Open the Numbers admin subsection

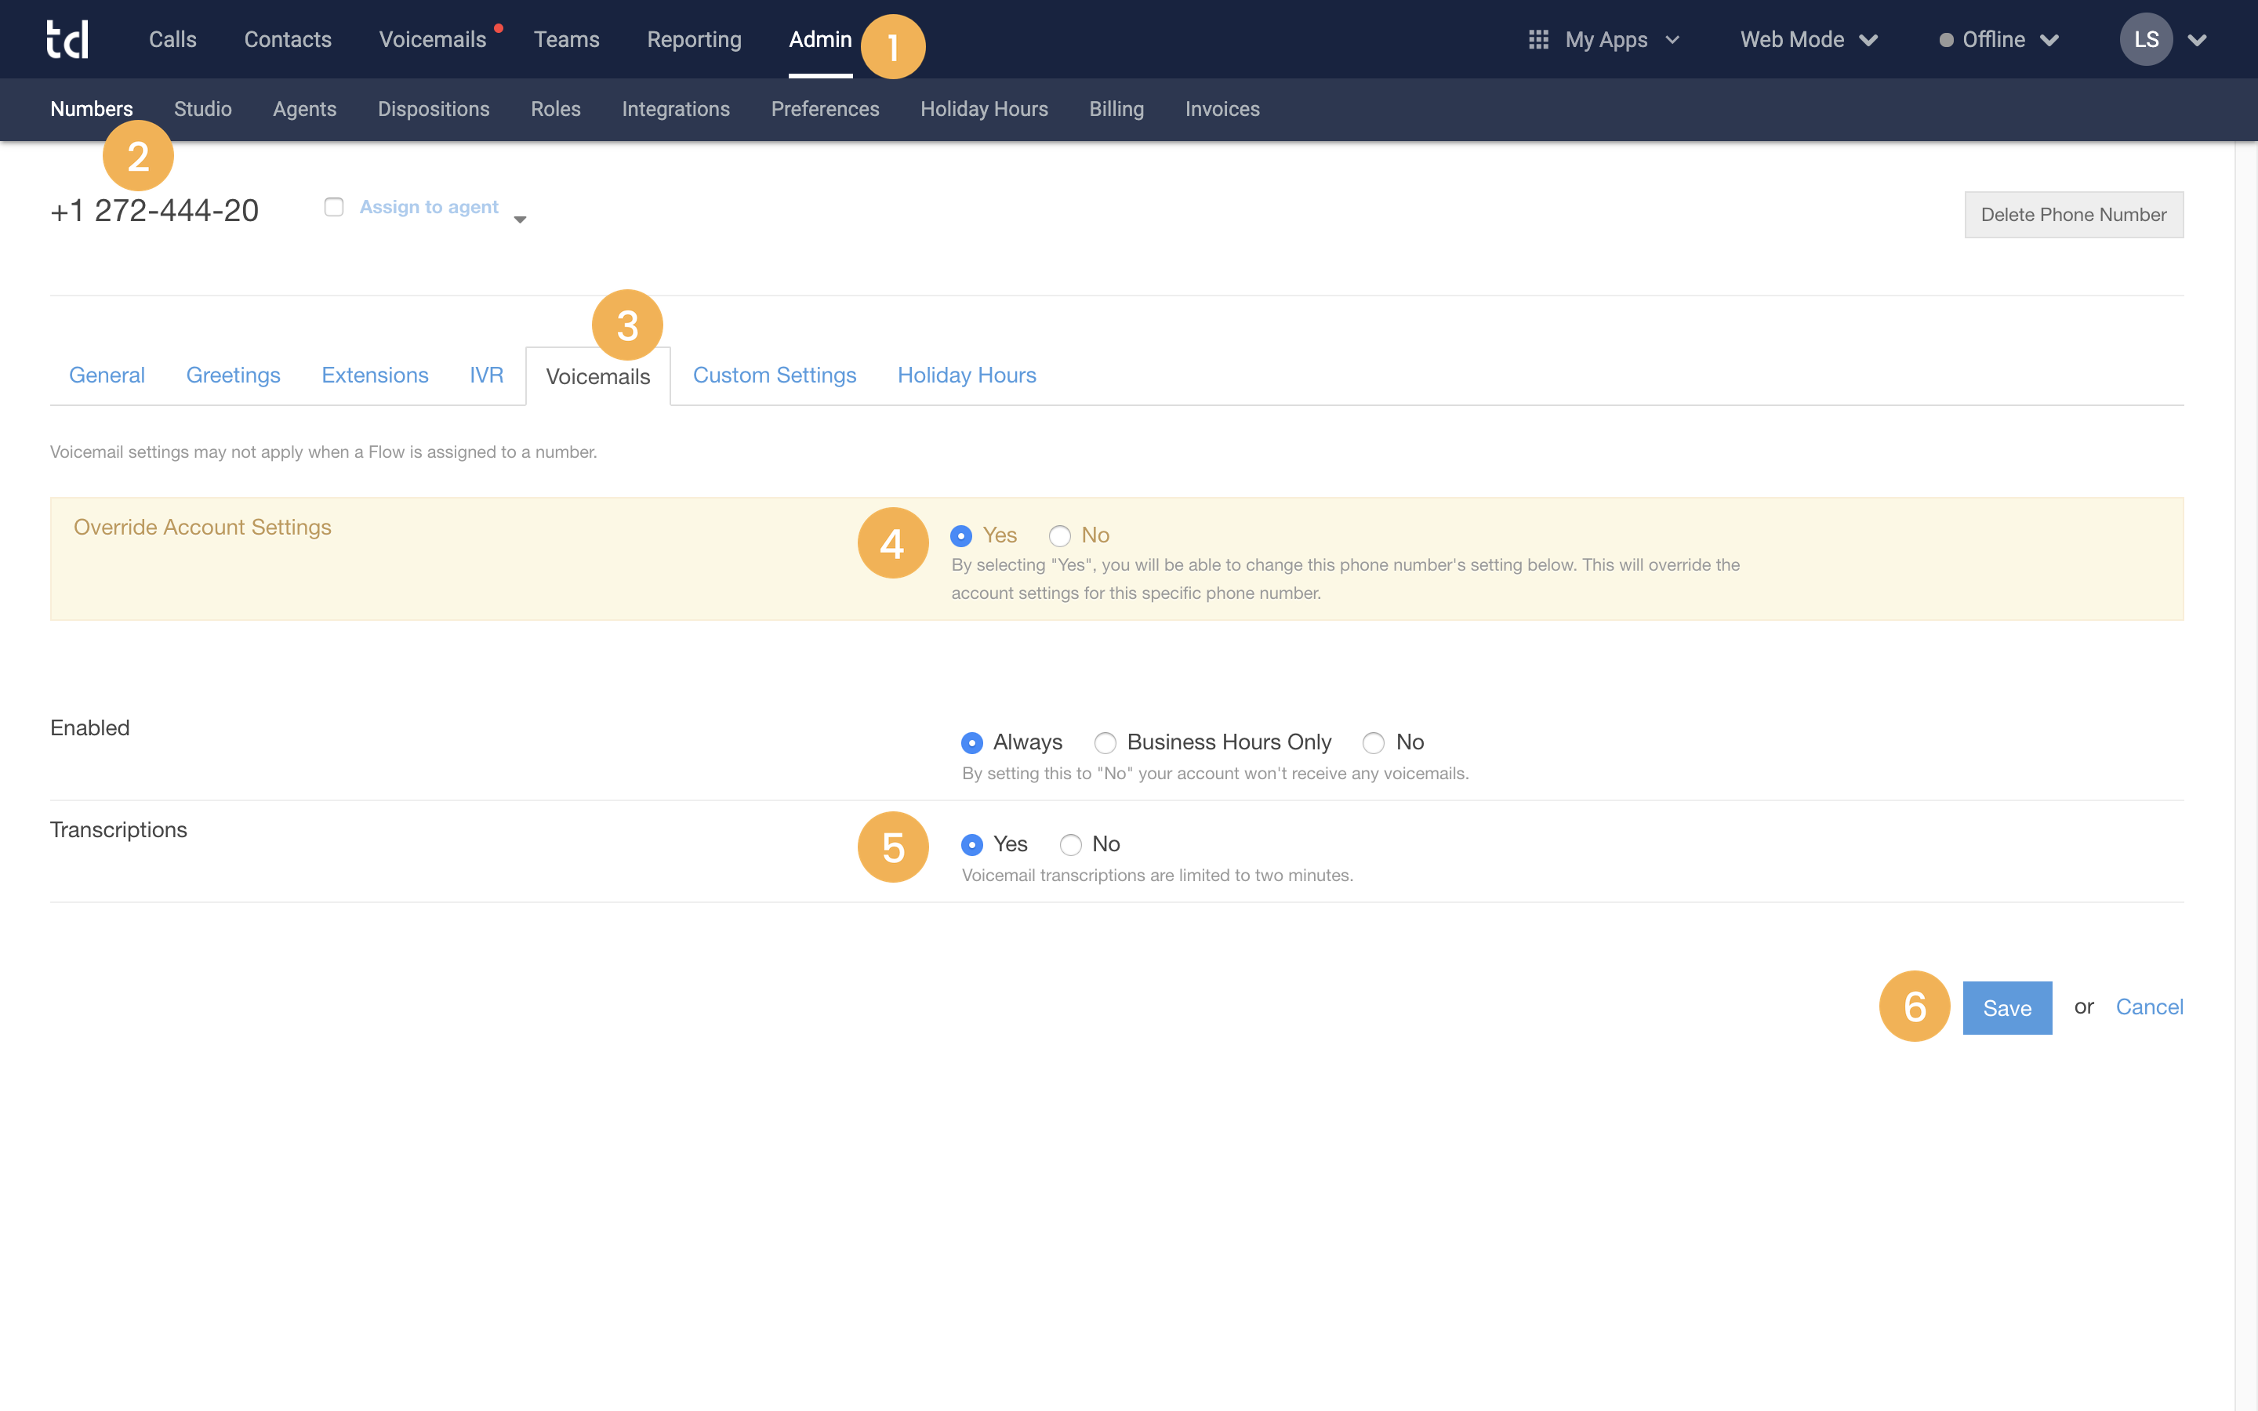pyautogui.click(x=92, y=109)
